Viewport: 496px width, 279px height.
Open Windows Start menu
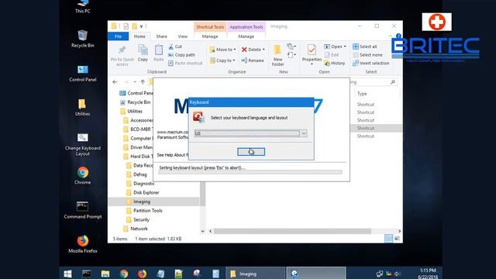point(67,274)
